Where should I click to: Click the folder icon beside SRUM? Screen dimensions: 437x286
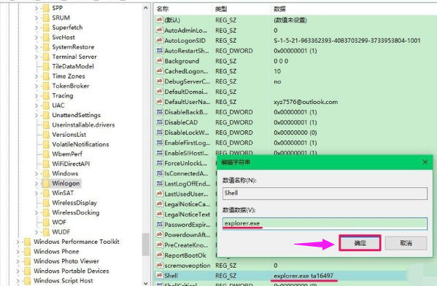[x=46, y=17]
